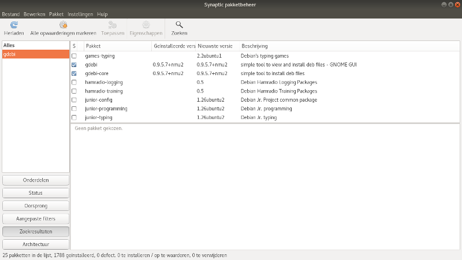Select the games-typing package name

[99, 56]
